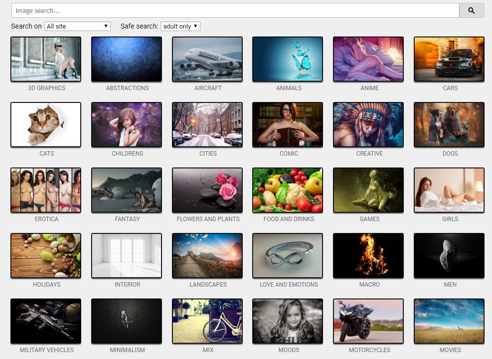Click the ANIME category label
Image resolution: width=492 pixels, height=359 pixels.
click(370, 88)
